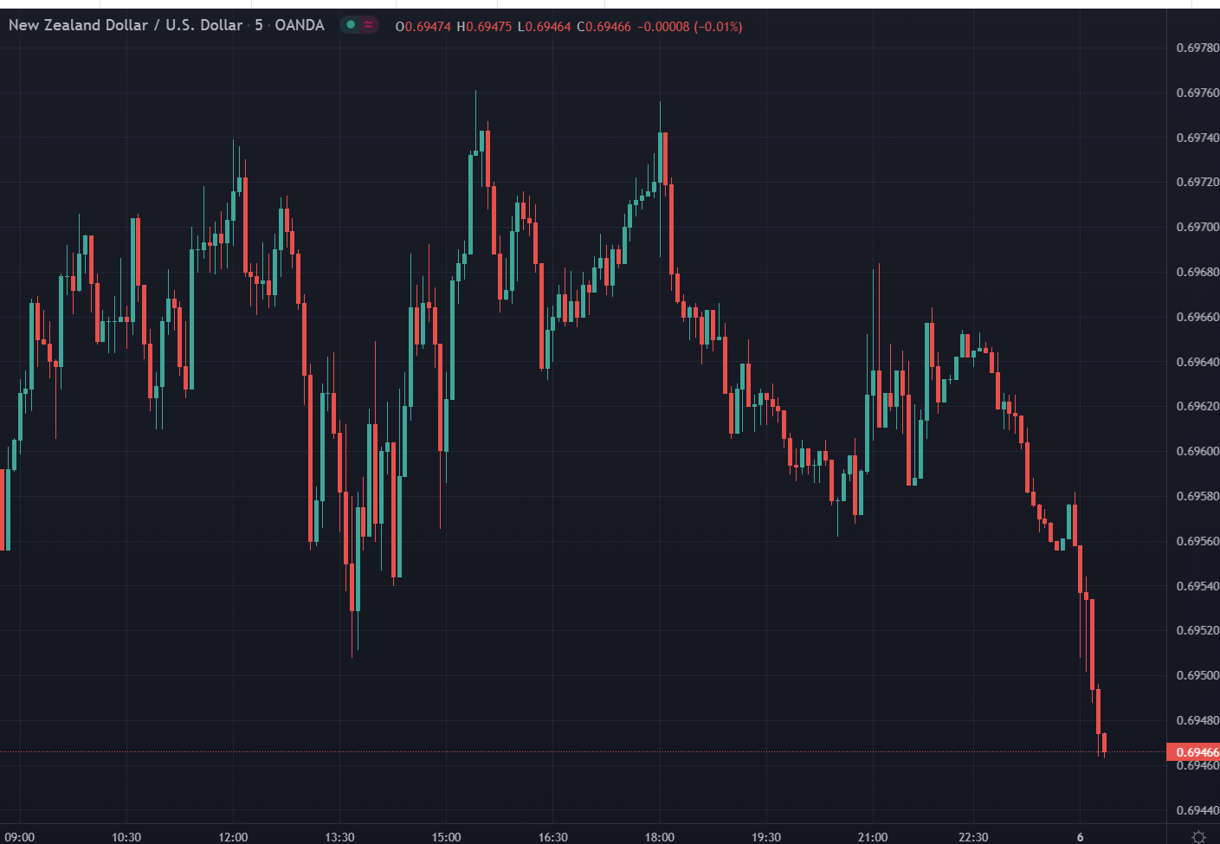Click the OANDA data source label
Image resolution: width=1220 pixels, height=844 pixels.
tap(299, 25)
